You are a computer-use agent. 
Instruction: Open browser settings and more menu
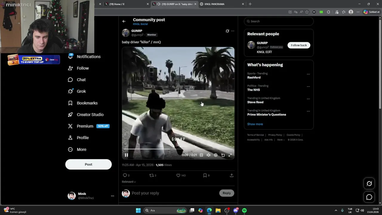point(358,12)
